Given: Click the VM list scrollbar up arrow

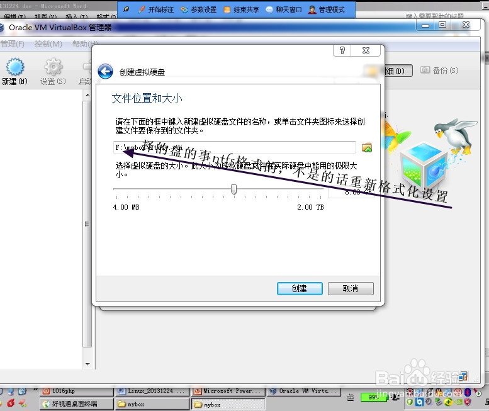Looking at the screenshot, I should (87, 95).
